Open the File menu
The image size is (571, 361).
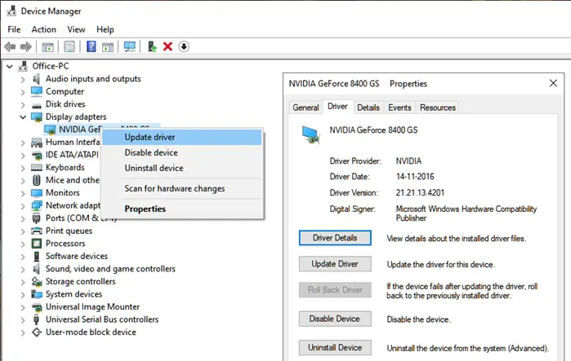(x=14, y=29)
